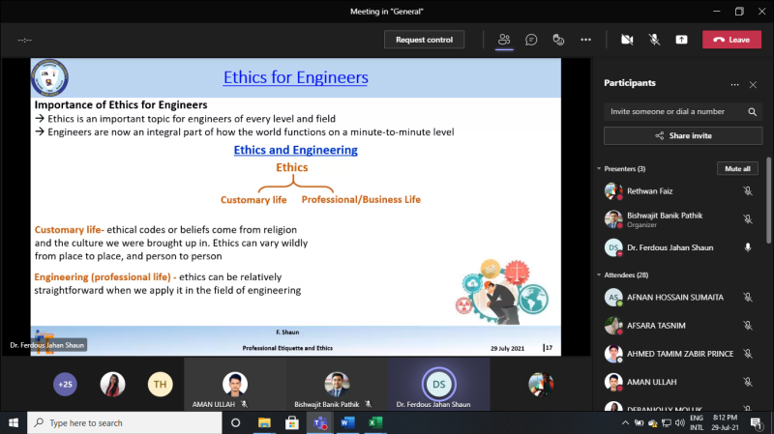Select Bishwajit Banik Pathik in presenters list
The image size is (774, 434).
point(667,215)
